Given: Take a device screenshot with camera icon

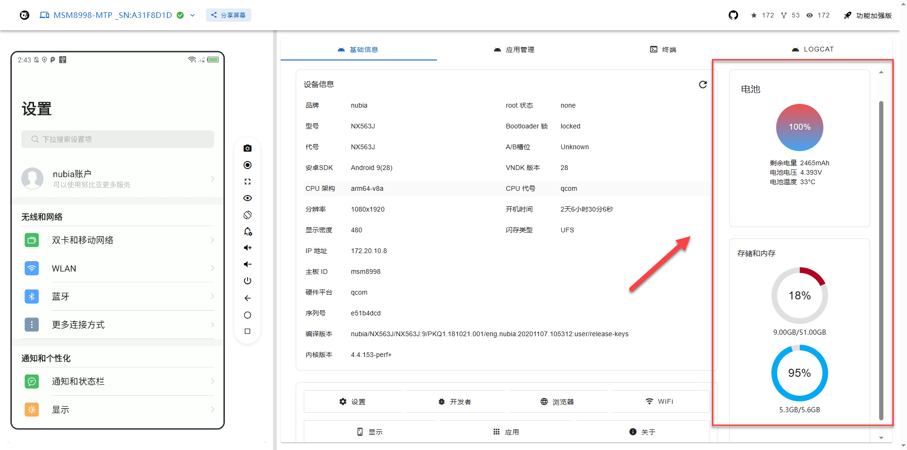Looking at the screenshot, I should click(248, 148).
